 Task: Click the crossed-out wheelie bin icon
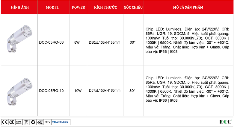pos(26,122)
